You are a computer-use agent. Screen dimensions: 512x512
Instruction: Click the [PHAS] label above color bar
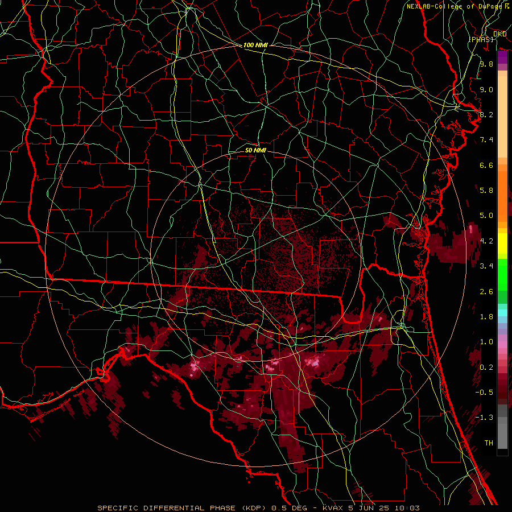click(x=481, y=40)
